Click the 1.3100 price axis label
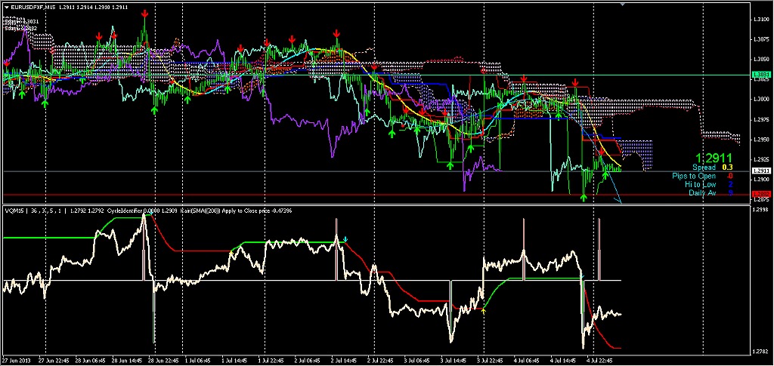The height and width of the screenshot is (366, 774). click(760, 20)
